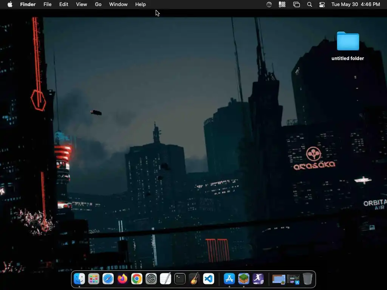Click the overlapping windows menu bar icon
The height and width of the screenshot is (290, 387).
pos(296,5)
